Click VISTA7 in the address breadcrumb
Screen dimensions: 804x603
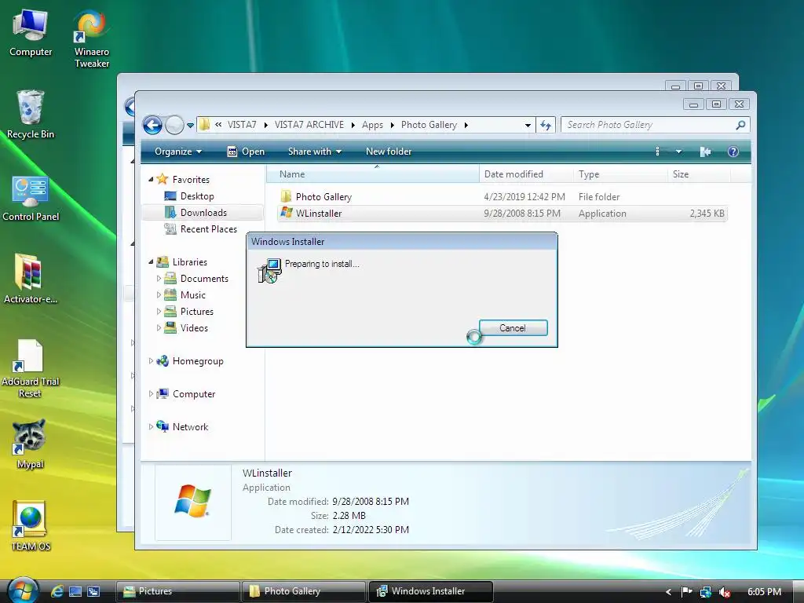(242, 125)
